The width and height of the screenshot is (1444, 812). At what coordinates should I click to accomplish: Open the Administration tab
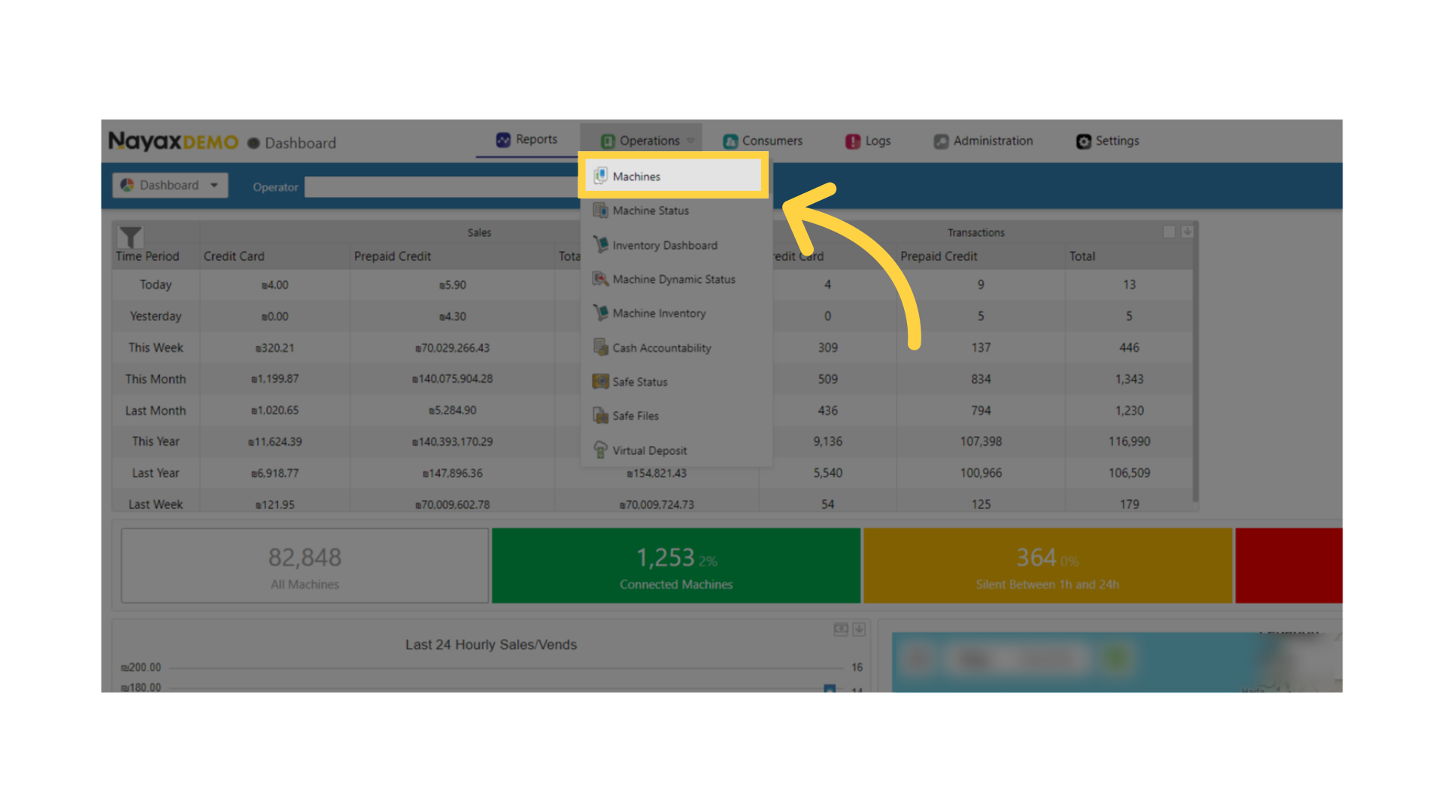tap(984, 141)
